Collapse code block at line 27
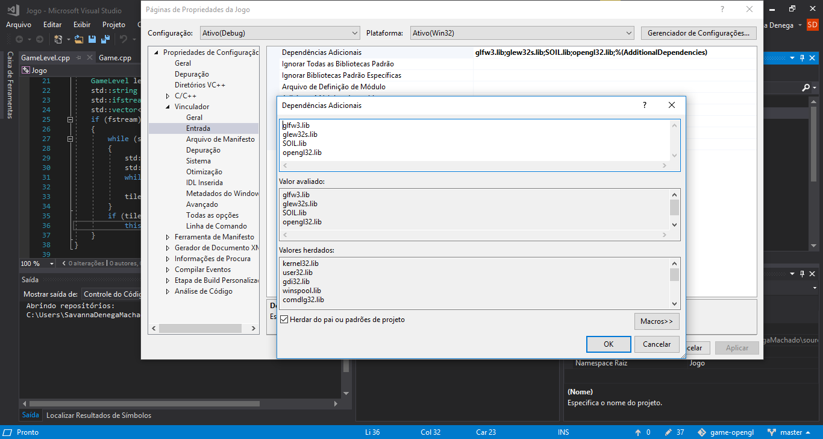The image size is (823, 439). click(x=70, y=139)
